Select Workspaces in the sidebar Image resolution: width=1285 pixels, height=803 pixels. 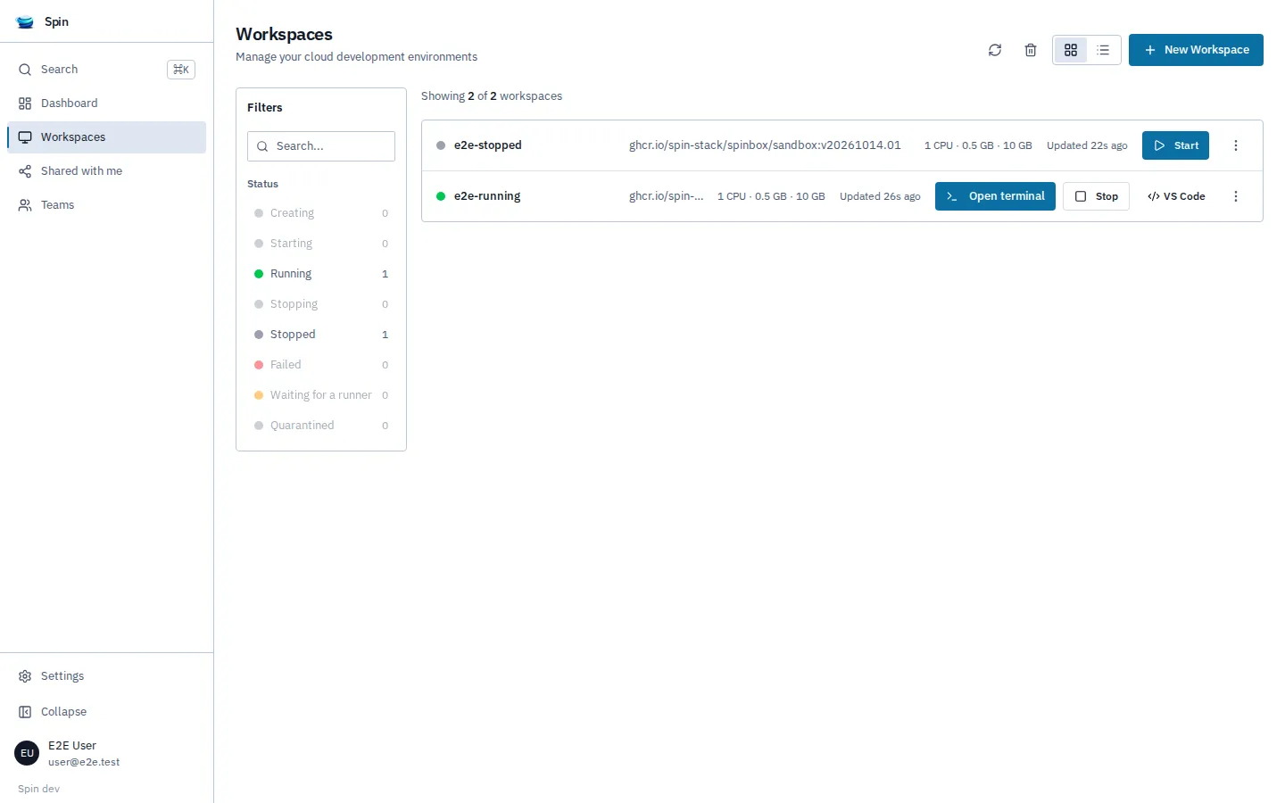click(x=106, y=137)
